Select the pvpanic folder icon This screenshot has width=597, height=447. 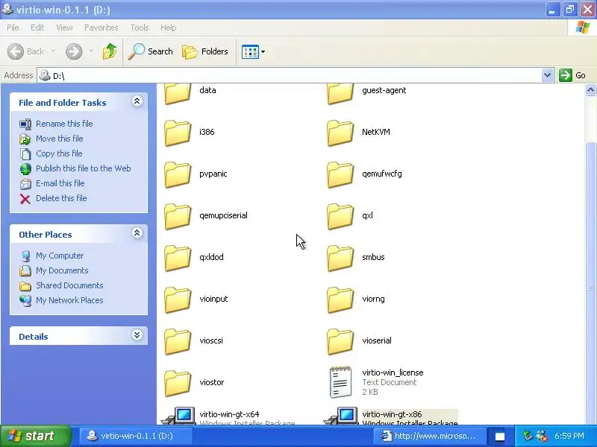pos(178,174)
